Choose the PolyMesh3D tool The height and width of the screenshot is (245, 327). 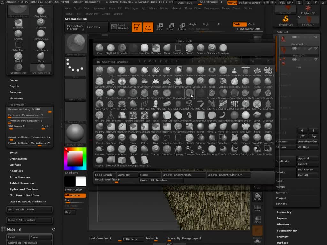tap(308, 10)
